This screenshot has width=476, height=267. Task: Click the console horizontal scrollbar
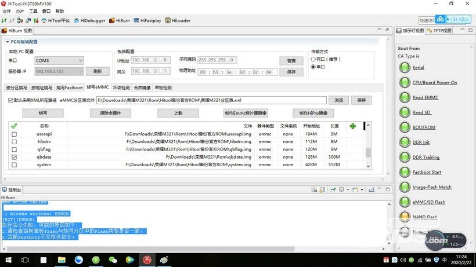click(x=150, y=249)
